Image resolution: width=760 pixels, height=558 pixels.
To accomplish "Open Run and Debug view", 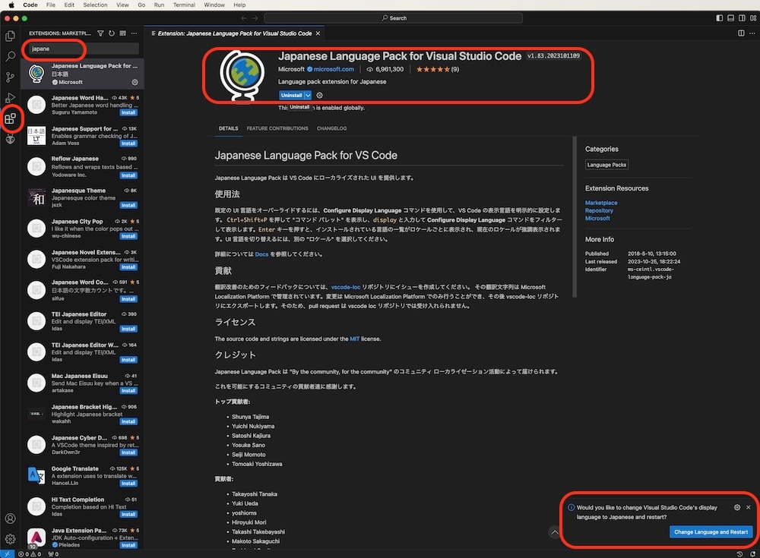I will (11, 98).
